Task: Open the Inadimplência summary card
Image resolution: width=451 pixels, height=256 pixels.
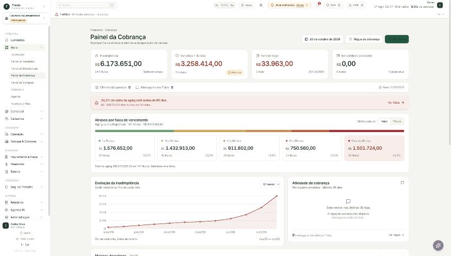Action: tap(129, 65)
